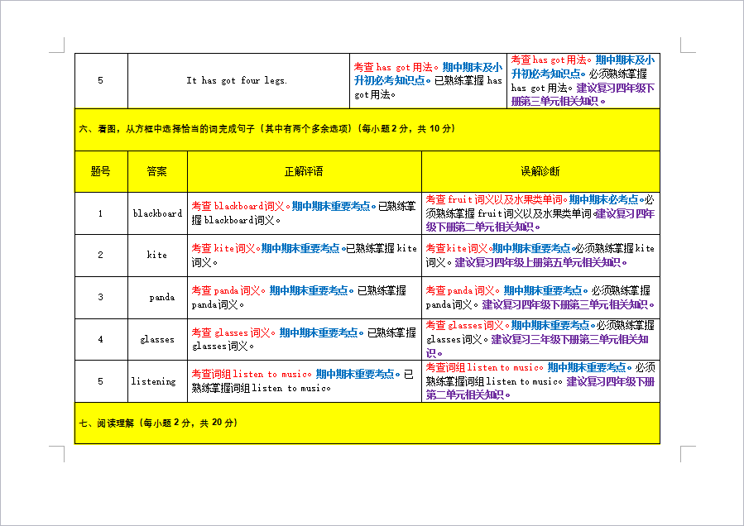The image size is (744, 526).
Task: Click the "panda" answer cell
Action: pos(161,297)
